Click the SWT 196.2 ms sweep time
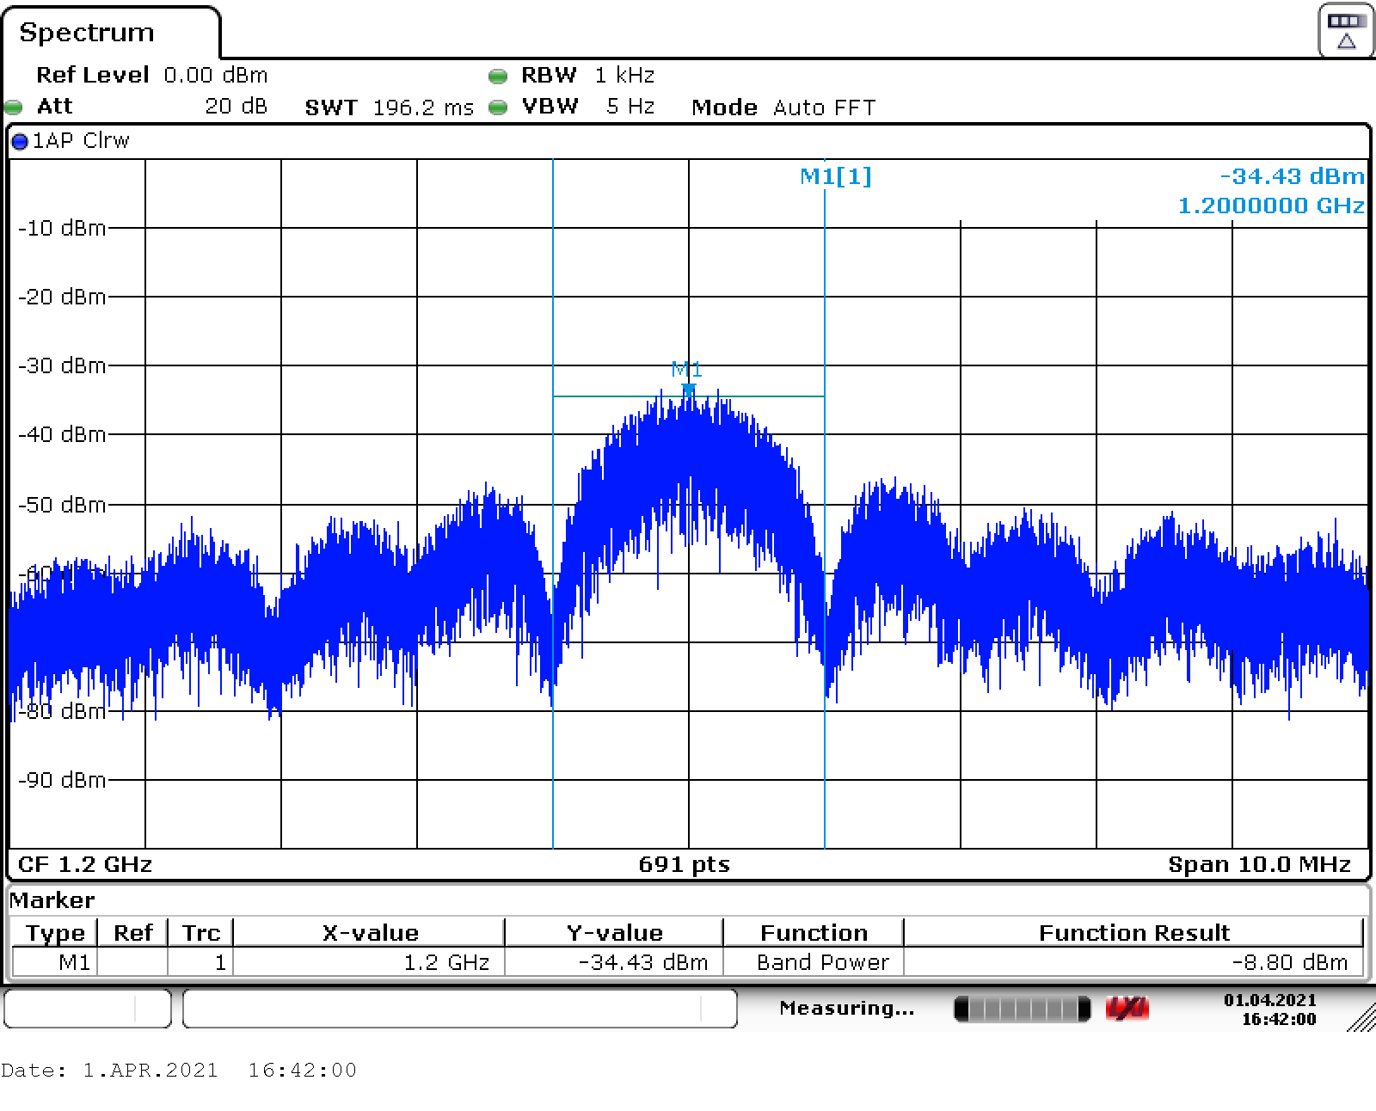Viewport: 1376px width, 1111px height. point(389,107)
